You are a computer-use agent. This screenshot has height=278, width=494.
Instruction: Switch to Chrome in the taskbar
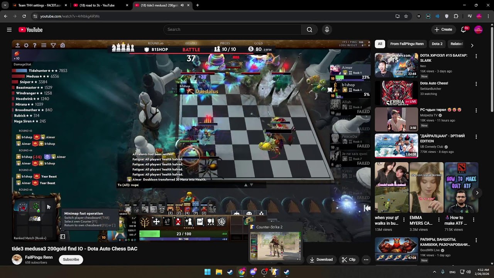point(242,272)
